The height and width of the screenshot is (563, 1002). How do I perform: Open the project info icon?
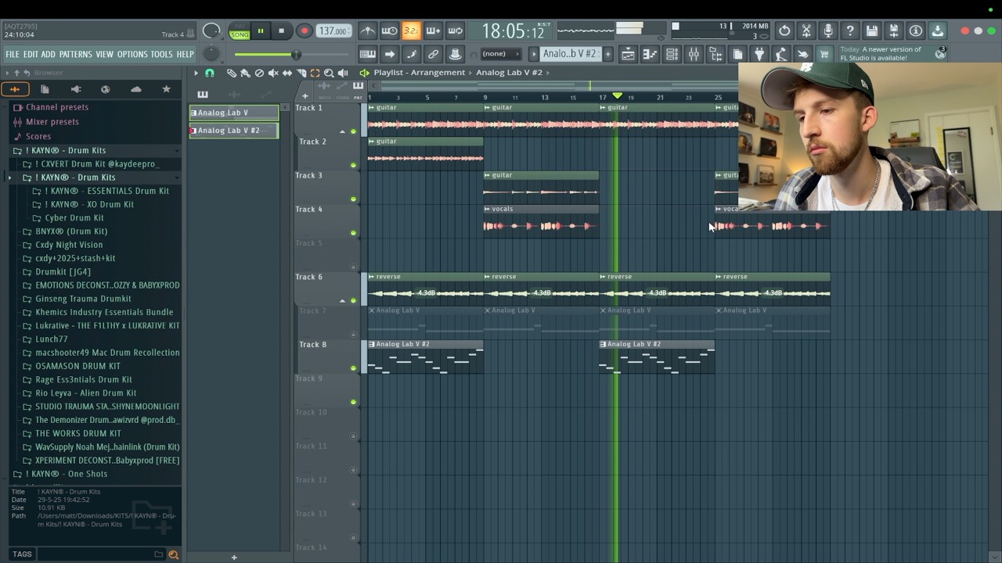pos(916,31)
